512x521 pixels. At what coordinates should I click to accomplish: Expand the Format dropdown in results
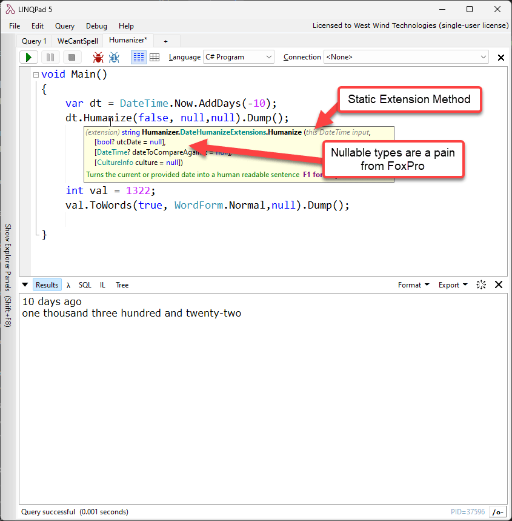tap(413, 285)
